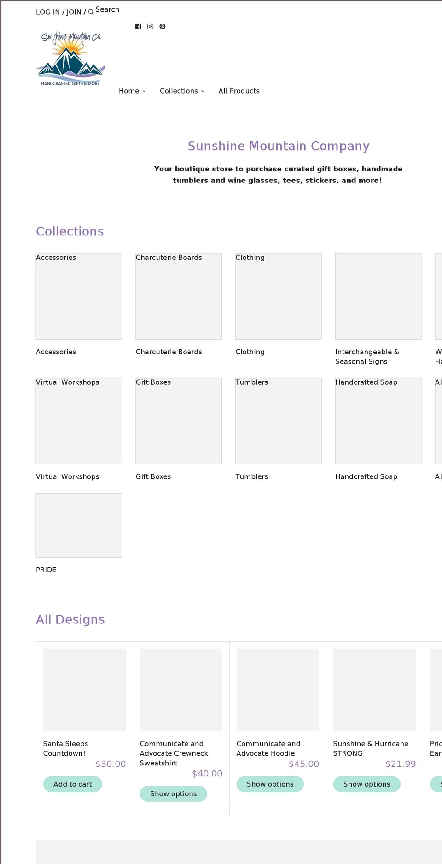Click the Handcrafted Soap caption link
The height and width of the screenshot is (864, 442).
pyautogui.click(x=366, y=477)
